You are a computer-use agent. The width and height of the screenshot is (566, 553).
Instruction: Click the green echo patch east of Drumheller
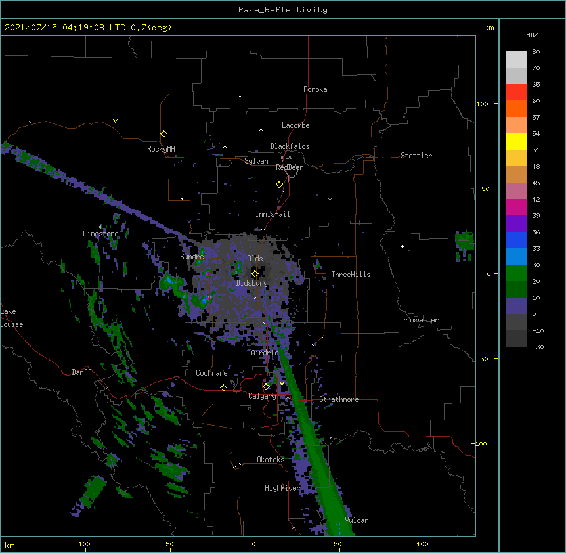pyautogui.click(x=464, y=242)
